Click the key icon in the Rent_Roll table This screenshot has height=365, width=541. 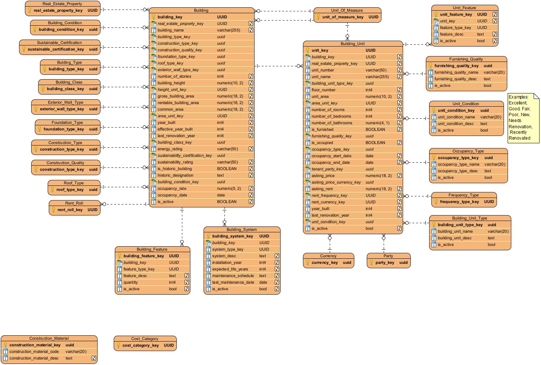click(x=54, y=210)
